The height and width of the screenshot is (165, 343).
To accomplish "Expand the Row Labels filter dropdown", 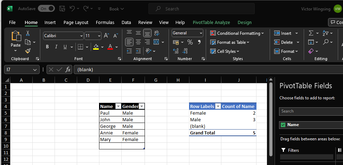I will [x=218, y=107].
